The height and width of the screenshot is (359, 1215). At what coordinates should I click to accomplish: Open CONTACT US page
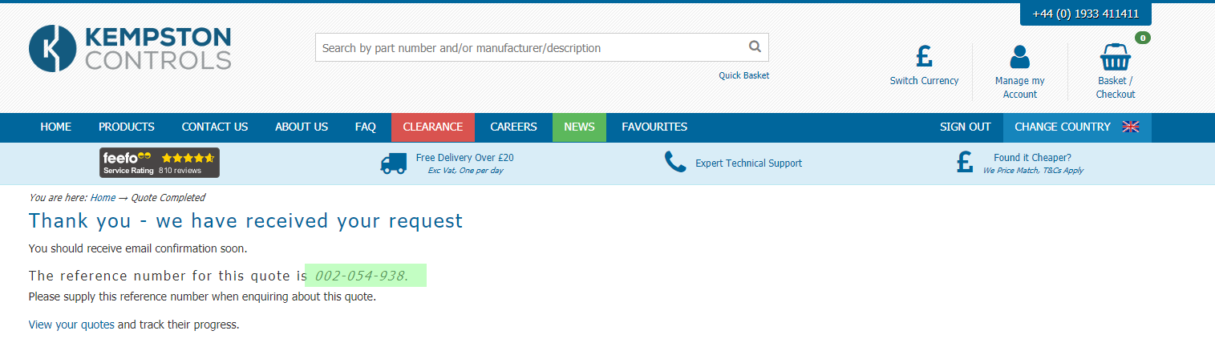[x=215, y=127]
